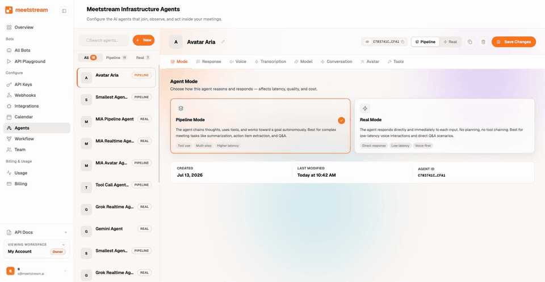Click the Team sidebar icon

pyautogui.click(x=9, y=149)
